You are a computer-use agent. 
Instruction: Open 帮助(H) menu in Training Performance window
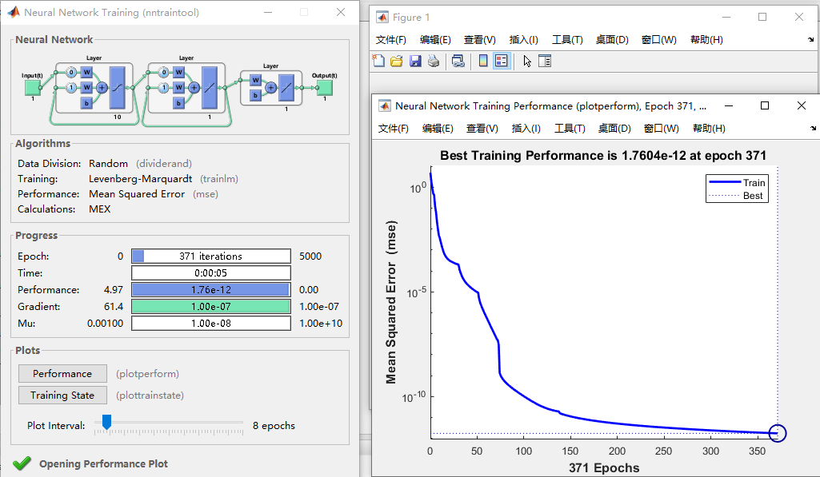(x=709, y=128)
